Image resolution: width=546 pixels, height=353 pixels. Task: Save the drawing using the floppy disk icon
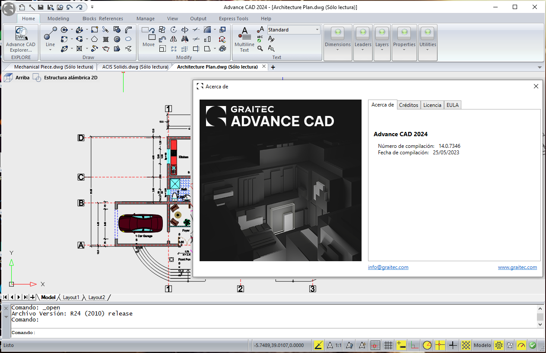coord(41,7)
